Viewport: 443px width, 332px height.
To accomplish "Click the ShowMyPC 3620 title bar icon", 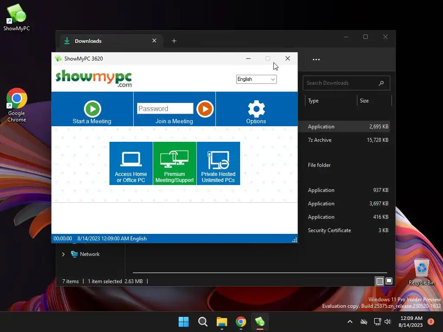I will [58, 58].
